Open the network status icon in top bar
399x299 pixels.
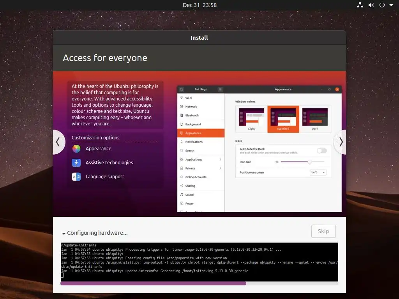pos(360,5)
